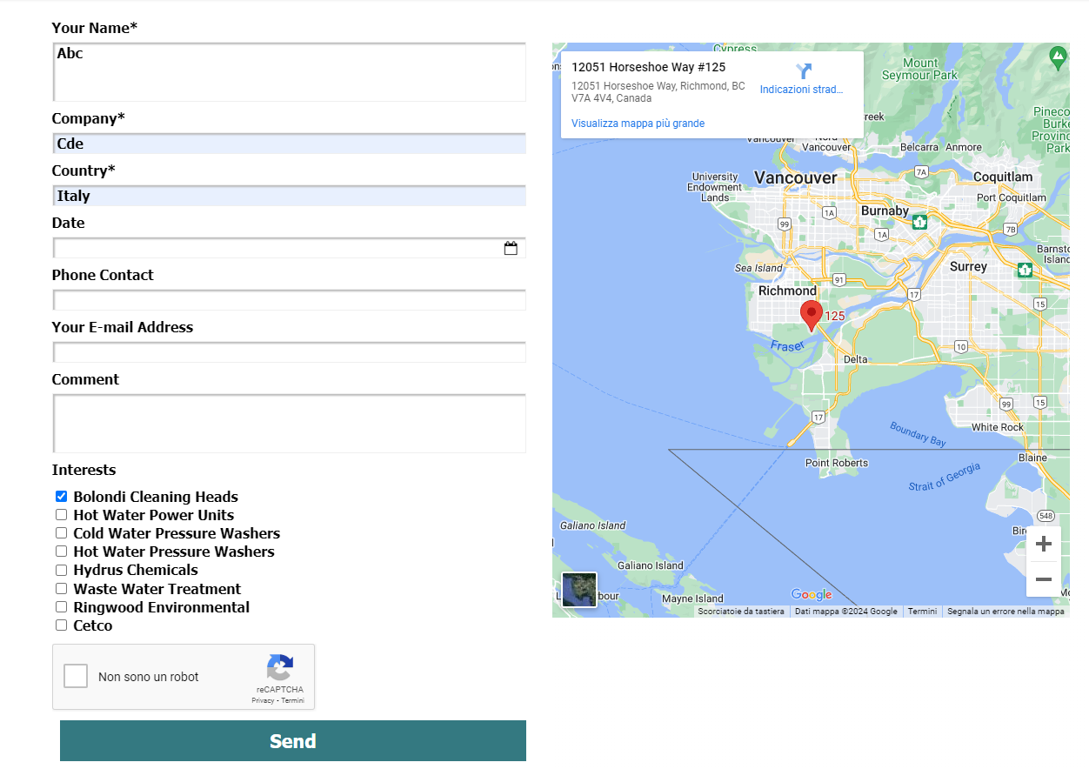This screenshot has width=1089, height=769.
Task: Click the red location pin on map
Action: click(x=812, y=316)
